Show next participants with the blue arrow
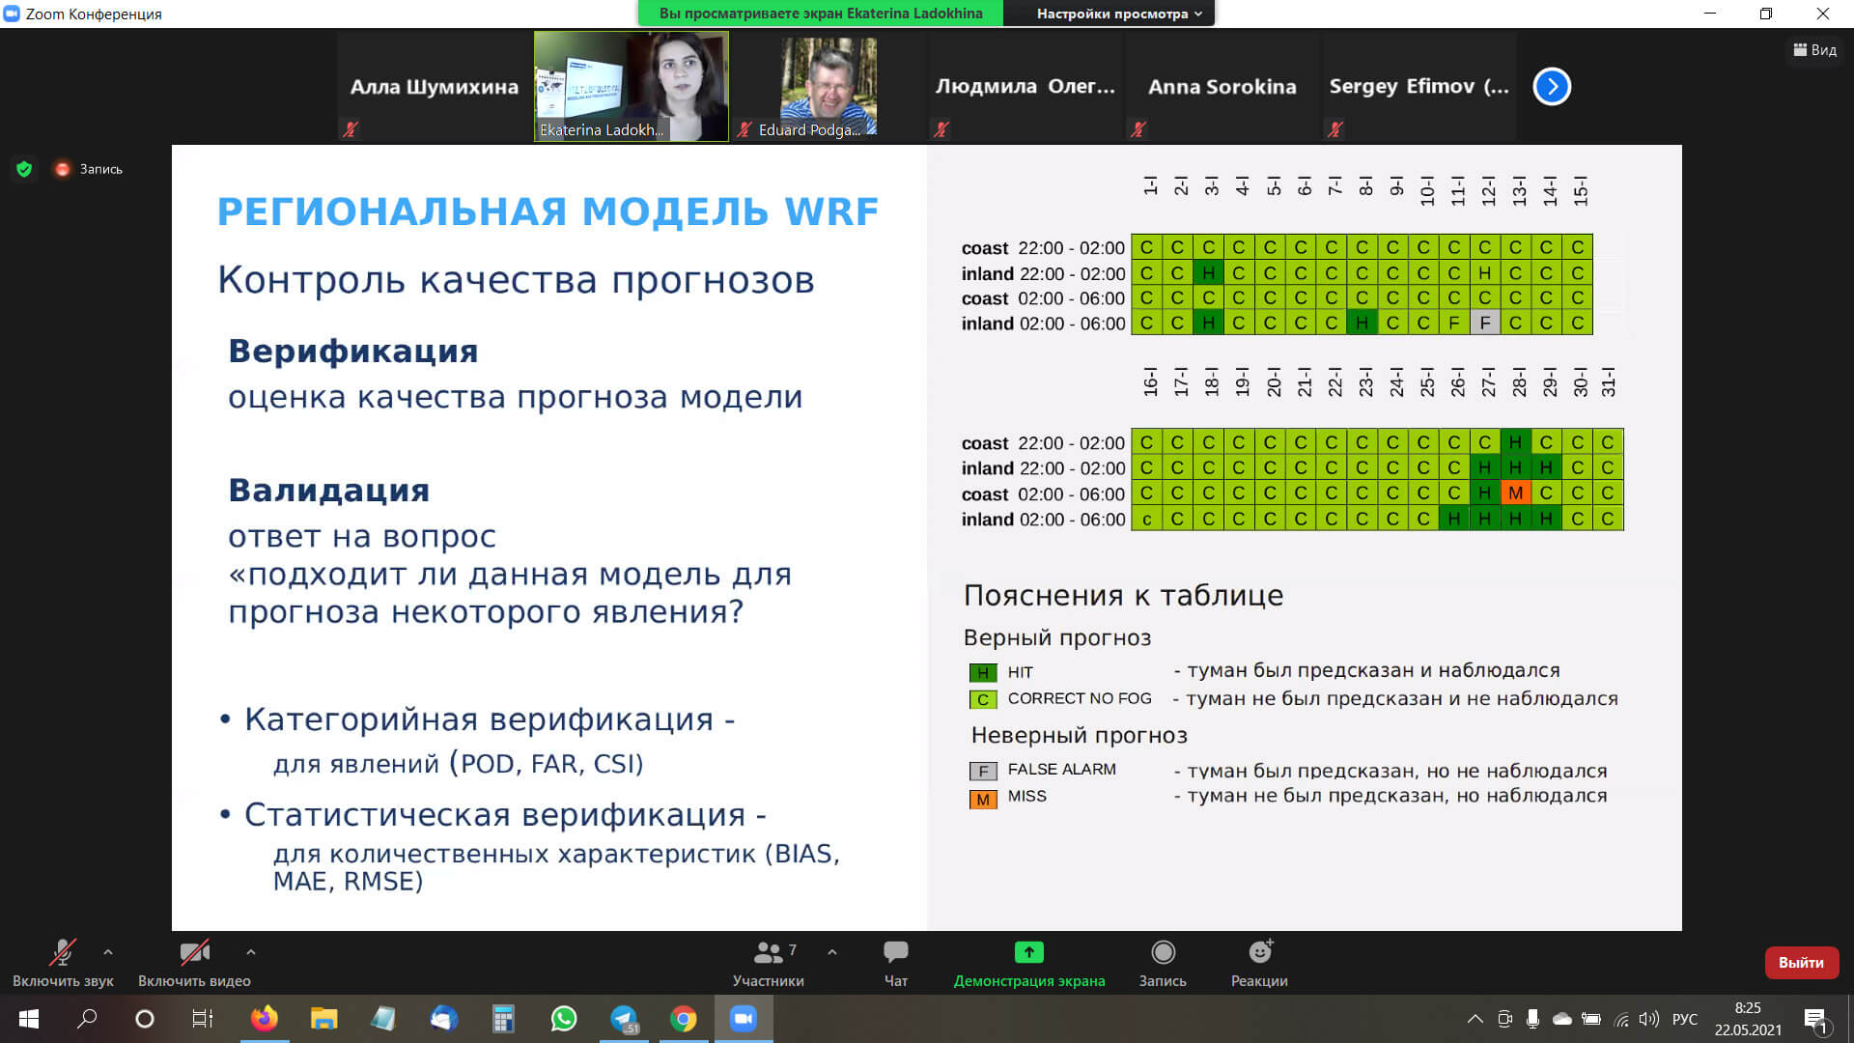This screenshot has height=1043, width=1854. click(x=1552, y=87)
